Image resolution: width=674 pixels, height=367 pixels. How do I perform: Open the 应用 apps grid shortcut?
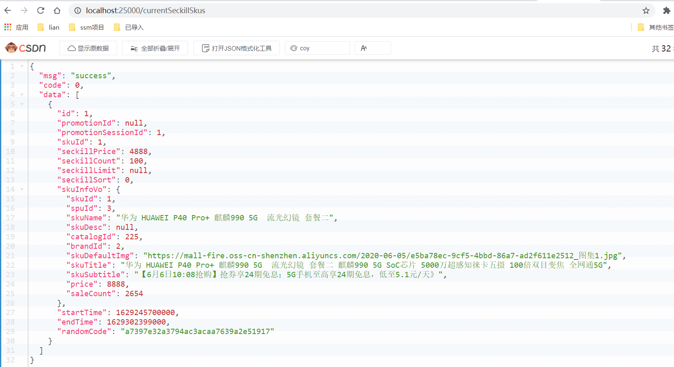pos(16,27)
